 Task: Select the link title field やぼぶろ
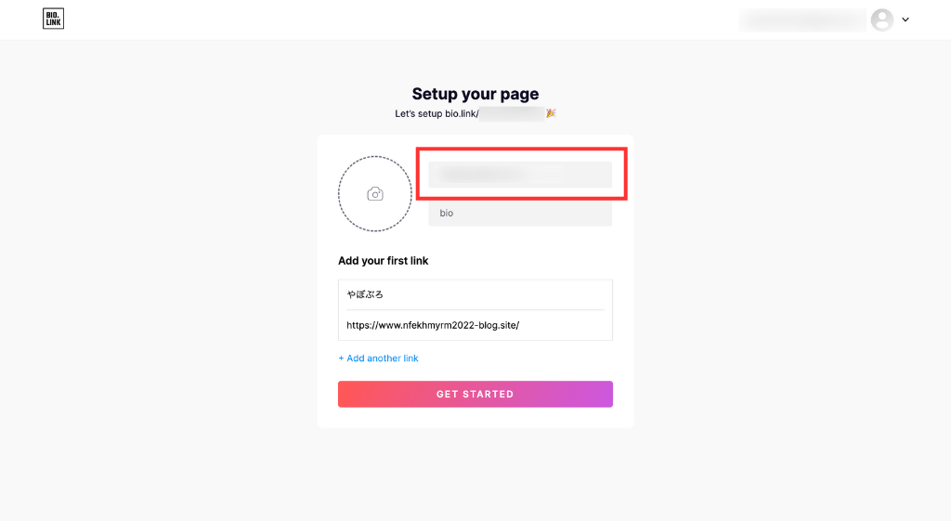tap(475, 294)
